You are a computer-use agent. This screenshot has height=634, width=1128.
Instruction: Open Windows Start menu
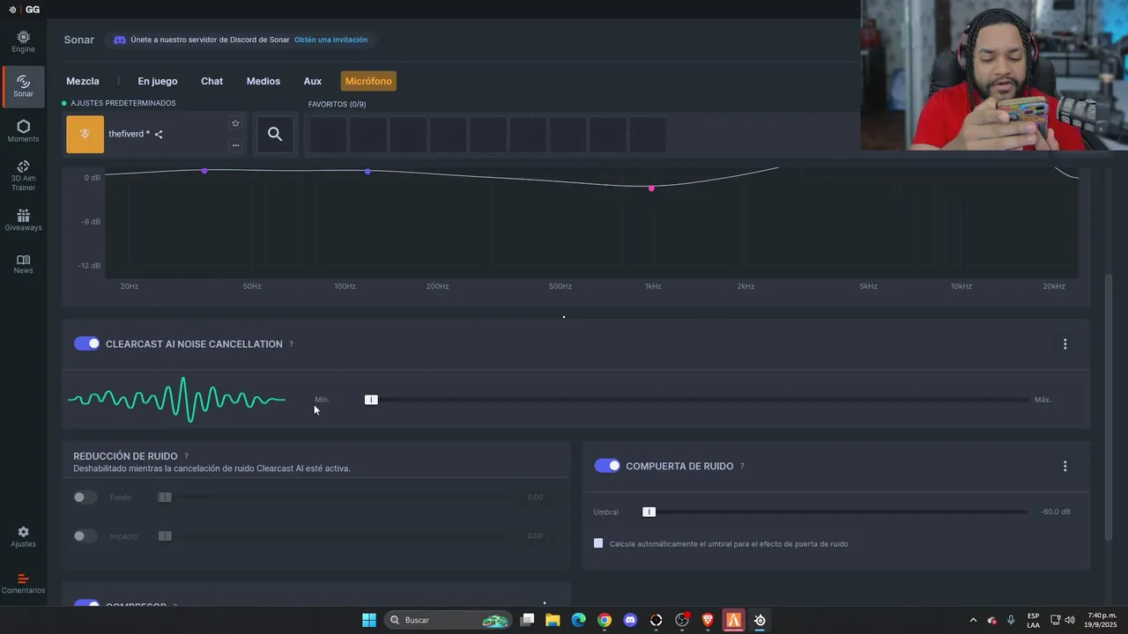pyautogui.click(x=369, y=620)
